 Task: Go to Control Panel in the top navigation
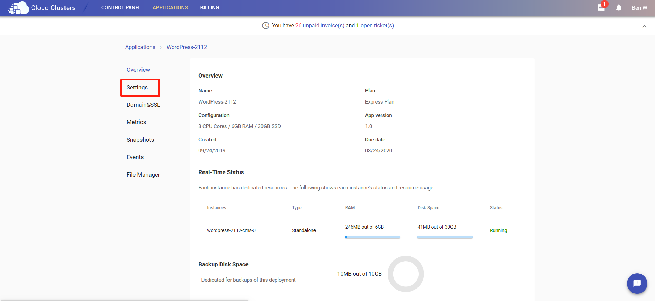coord(121,8)
